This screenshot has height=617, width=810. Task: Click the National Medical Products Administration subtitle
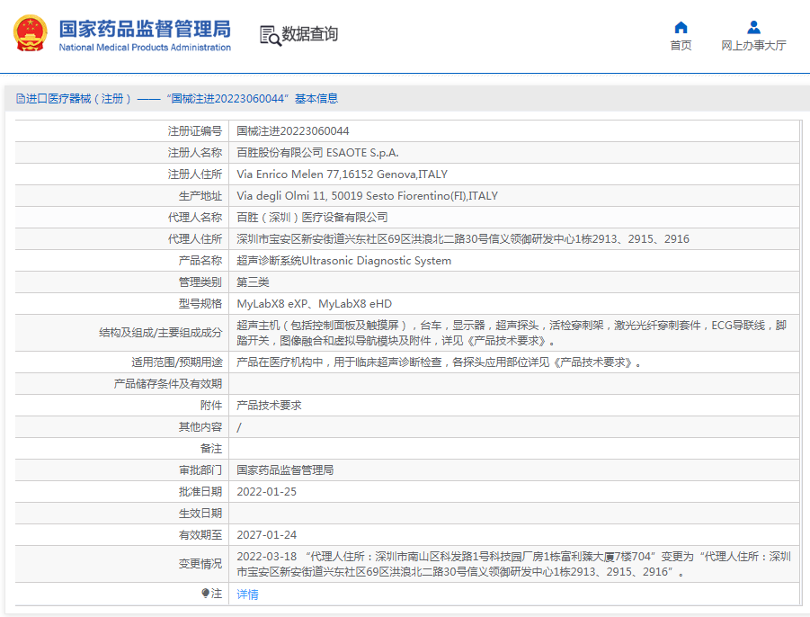click(145, 48)
